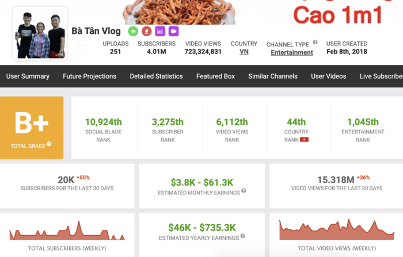Image resolution: width=403 pixels, height=257 pixels.
Task: Open help for Estimated Monthly Earnings
Action: 244,191
